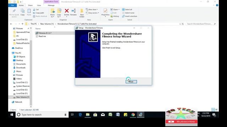The height and width of the screenshot is (127, 227).
Task: Click the Refresh button by address bar
Action: pos(183,24)
